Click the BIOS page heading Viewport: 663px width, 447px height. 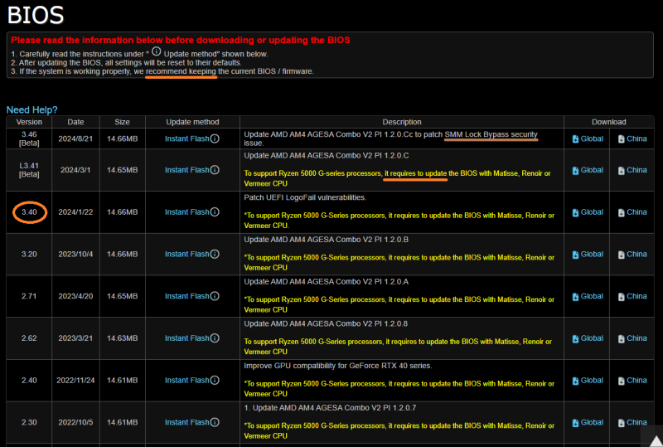point(36,15)
